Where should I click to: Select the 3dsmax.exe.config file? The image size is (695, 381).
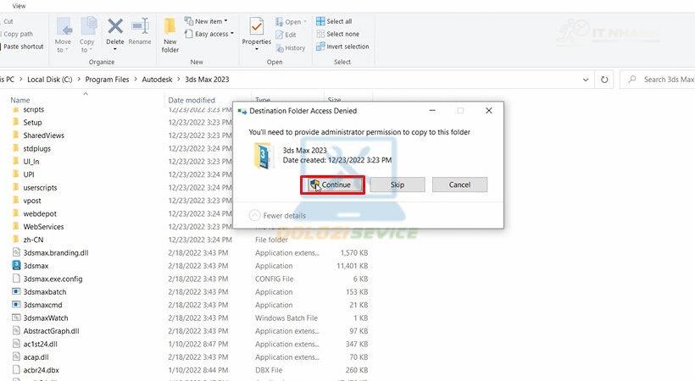pyautogui.click(x=53, y=279)
